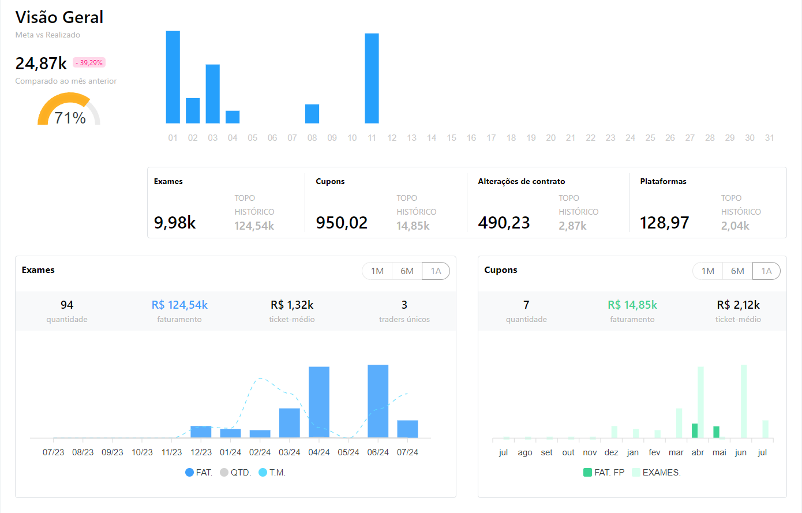Click the 04/24 bar in Exames chart
This screenshot has height=513, width=802.
[x=319, y=402]
